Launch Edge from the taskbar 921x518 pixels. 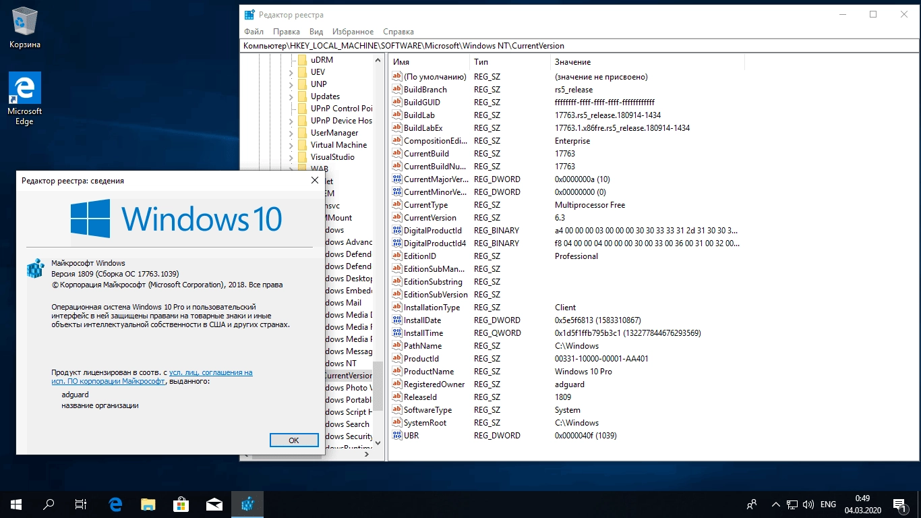(115, 504)
